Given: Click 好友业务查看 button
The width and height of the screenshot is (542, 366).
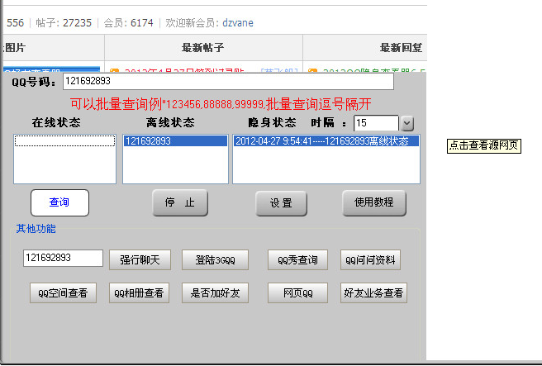Looking at the screenshot, I should (373, 292).
